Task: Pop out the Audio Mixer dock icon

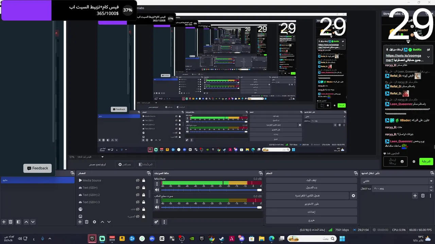Action: pos(261,173)
